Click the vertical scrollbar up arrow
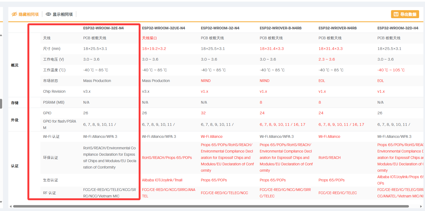This screenshot has height=211, width=425. [x=1, y=35]
